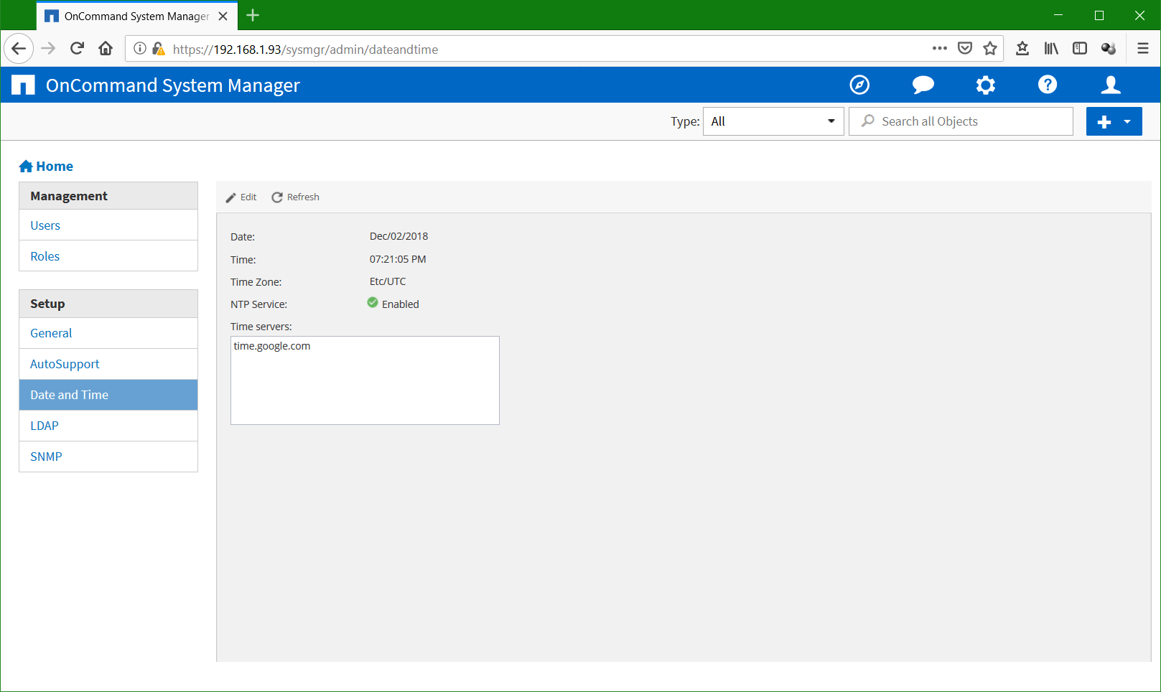1161x692 pixels.
Task: Click the Setup section header
Action: click(x=108, y=304)
